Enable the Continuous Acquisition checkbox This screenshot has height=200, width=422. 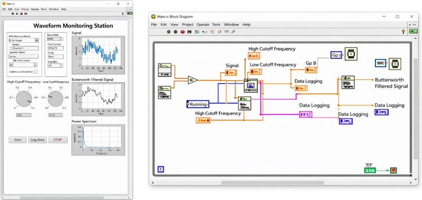(36, 72)
